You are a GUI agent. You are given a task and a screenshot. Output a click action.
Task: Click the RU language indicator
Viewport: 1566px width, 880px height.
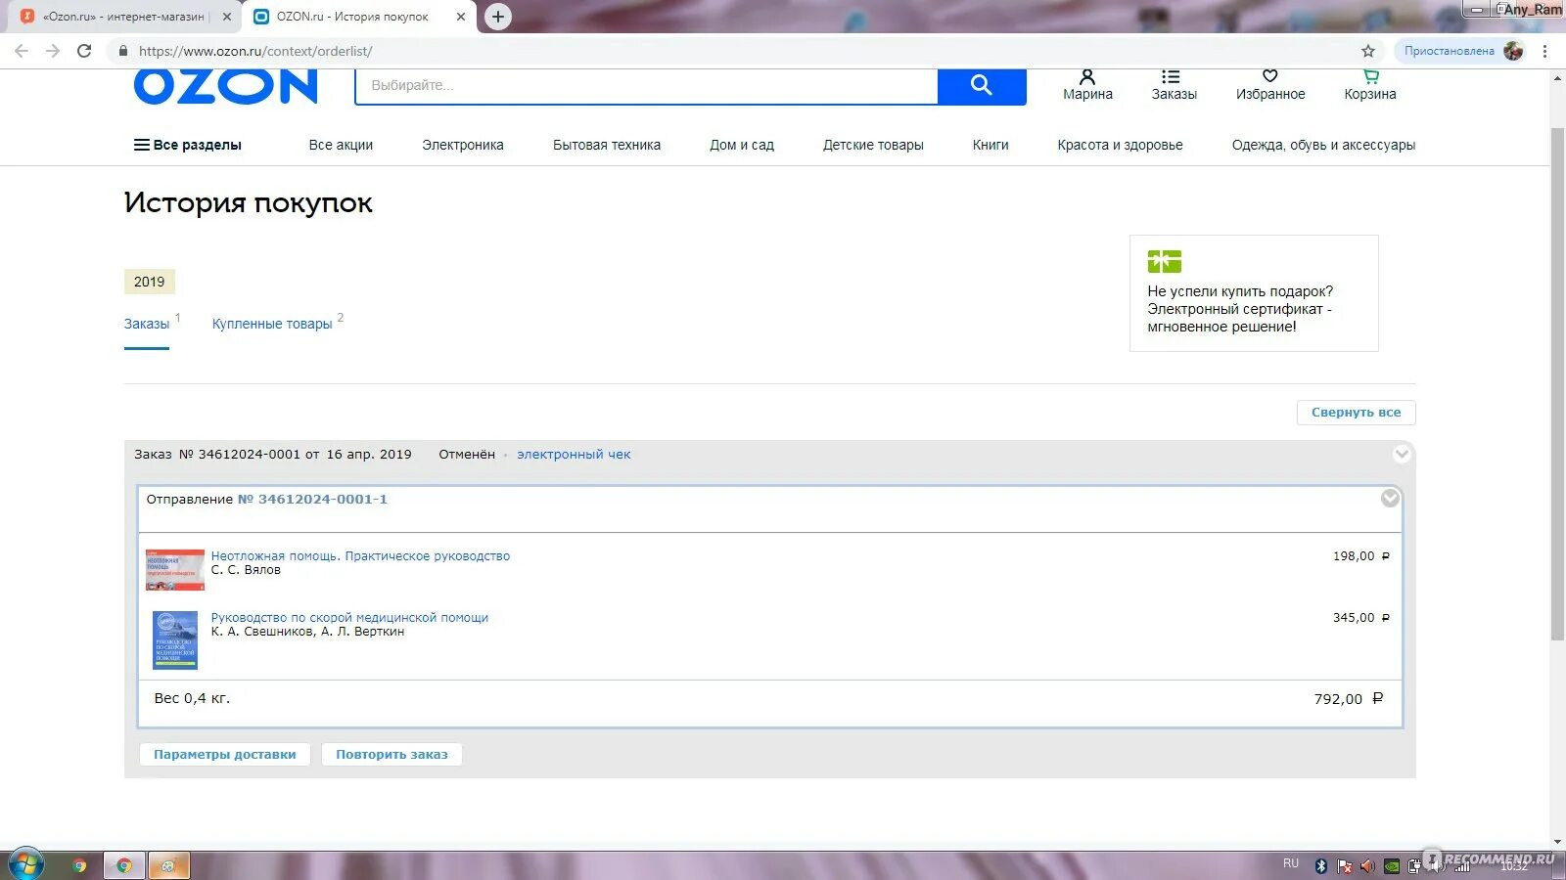(x=1291, y=863)
